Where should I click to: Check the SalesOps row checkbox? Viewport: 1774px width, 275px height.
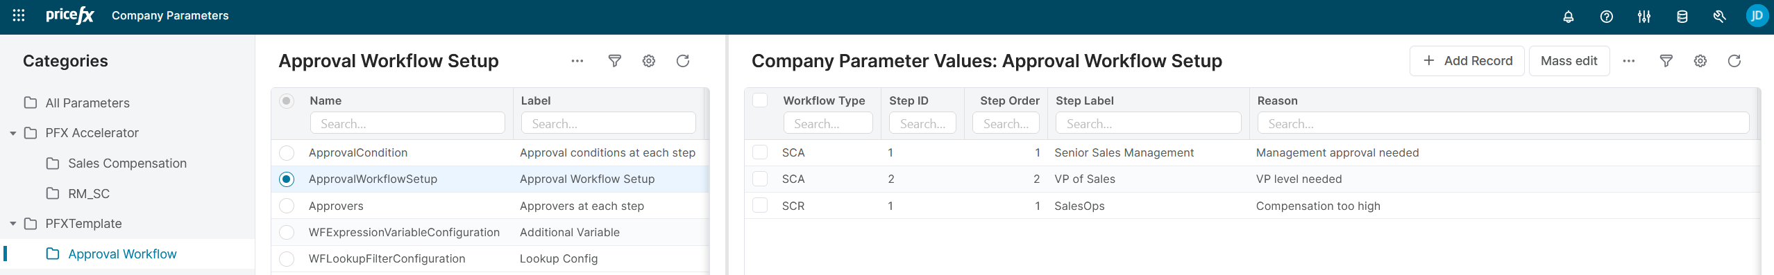[x=760, y=206]
